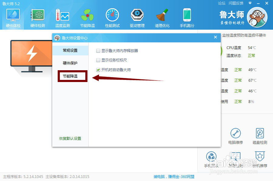
Task: Open the 论坛 forum link
Action: coord(222,3)
